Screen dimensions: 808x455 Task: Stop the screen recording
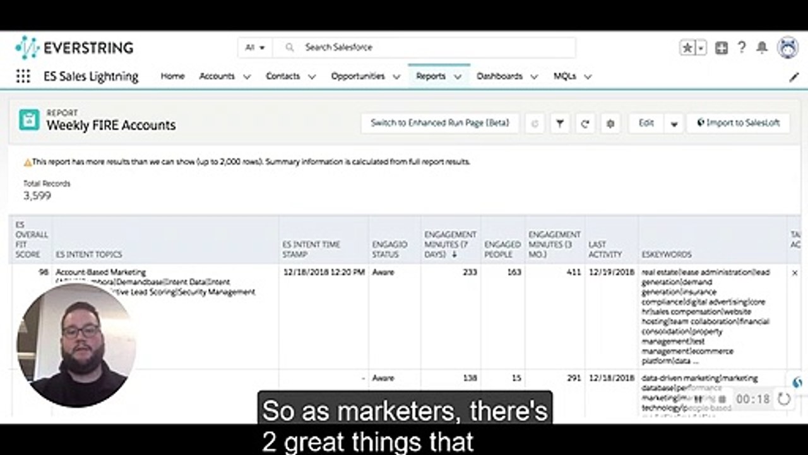[723, 399]
